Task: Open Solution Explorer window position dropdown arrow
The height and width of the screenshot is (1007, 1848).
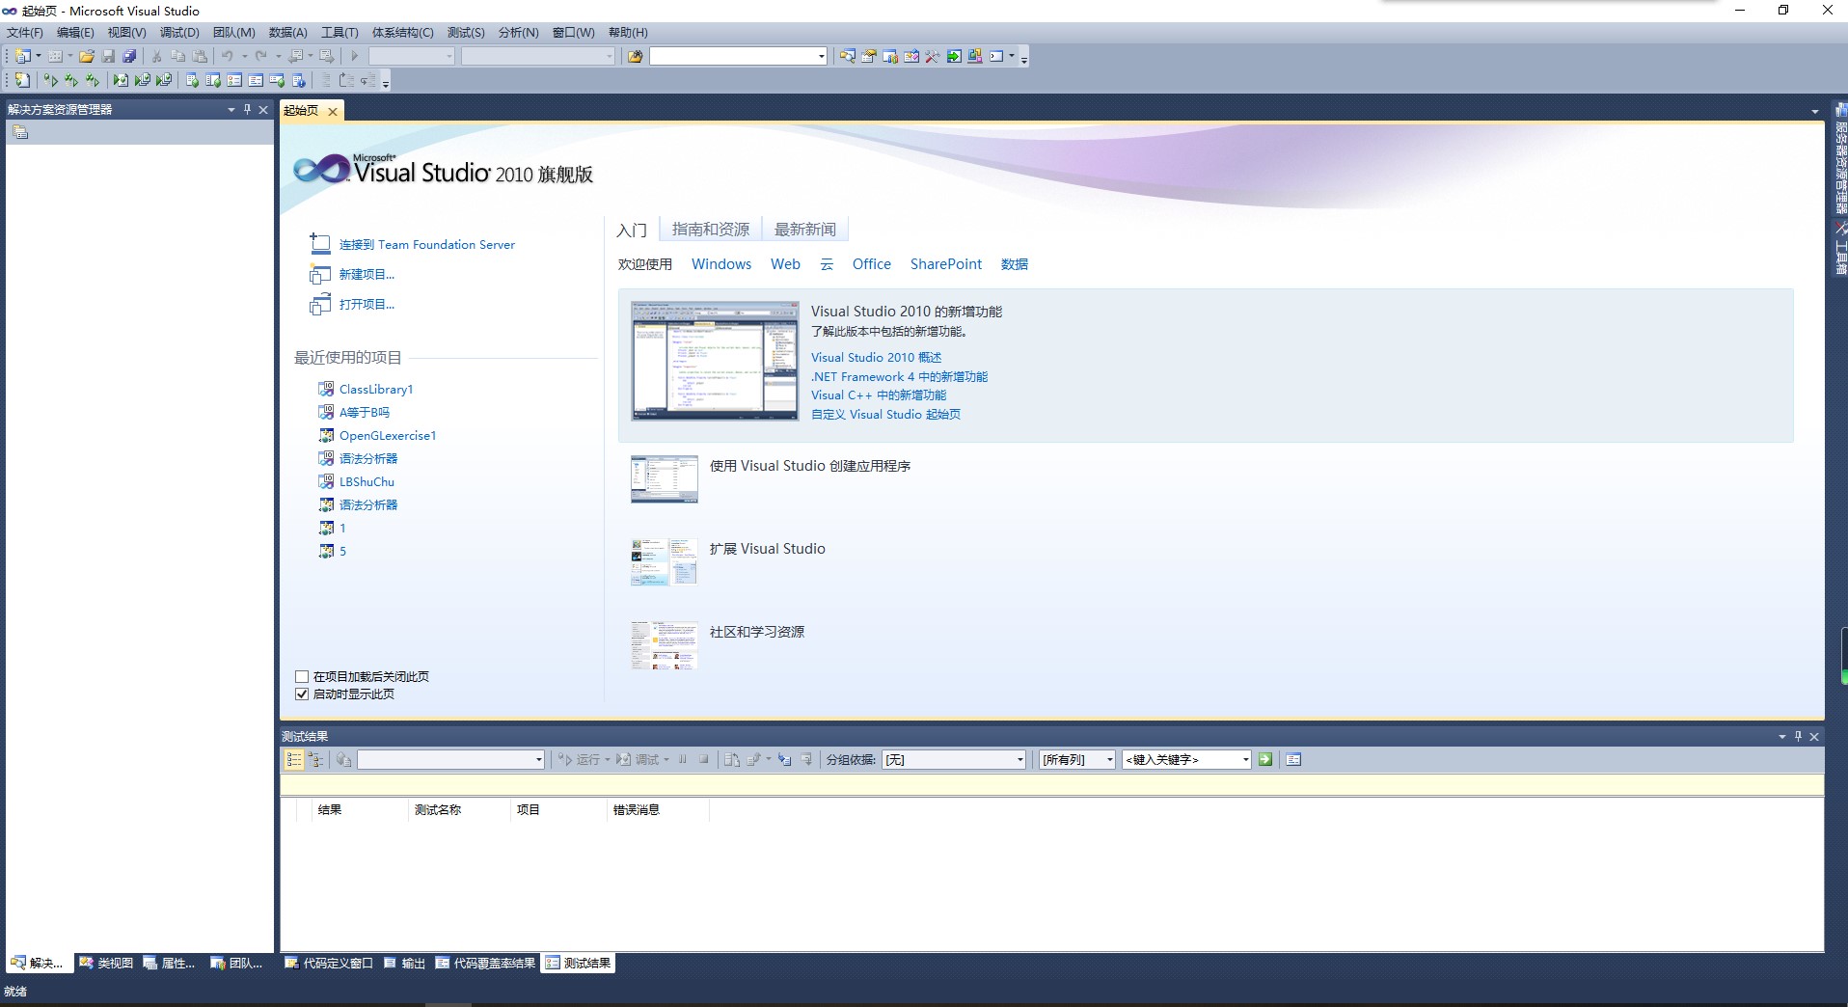Action: click(231, 110)
